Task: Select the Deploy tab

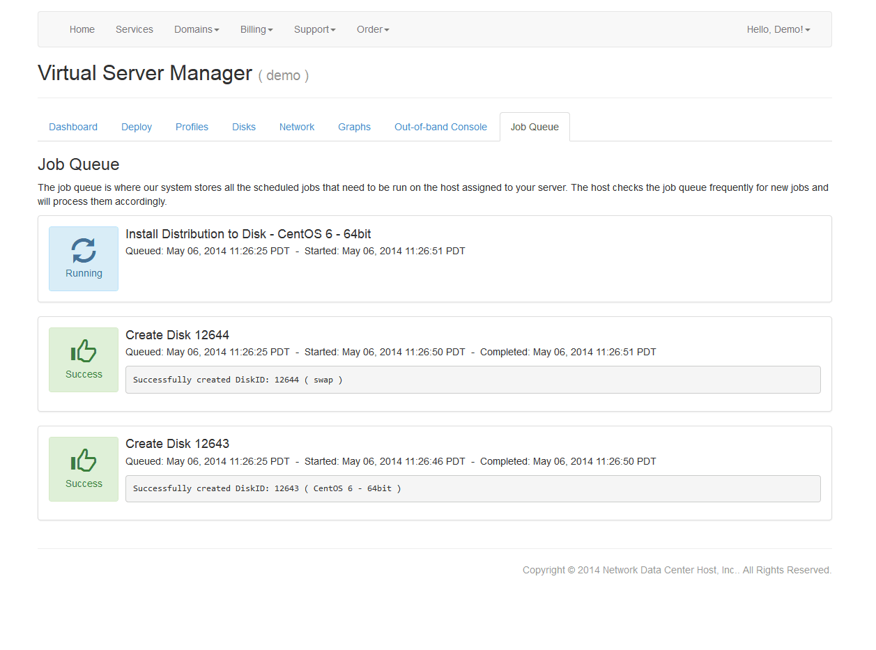Action: pos(137,127)
